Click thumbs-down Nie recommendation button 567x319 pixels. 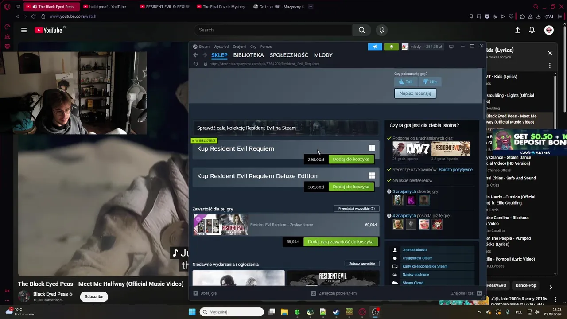point(430,82)
